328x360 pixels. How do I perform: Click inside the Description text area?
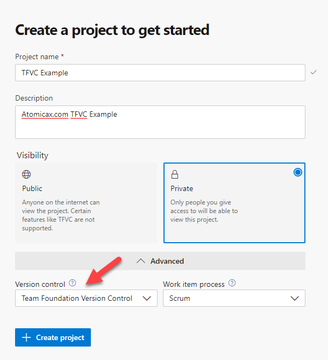(x=160, y=122)
